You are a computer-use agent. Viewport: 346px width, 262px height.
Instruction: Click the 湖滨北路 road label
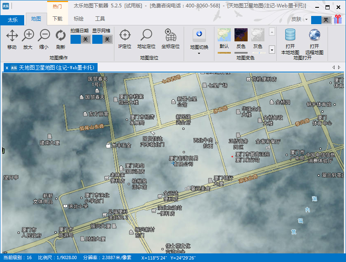(x=248, y=178)
